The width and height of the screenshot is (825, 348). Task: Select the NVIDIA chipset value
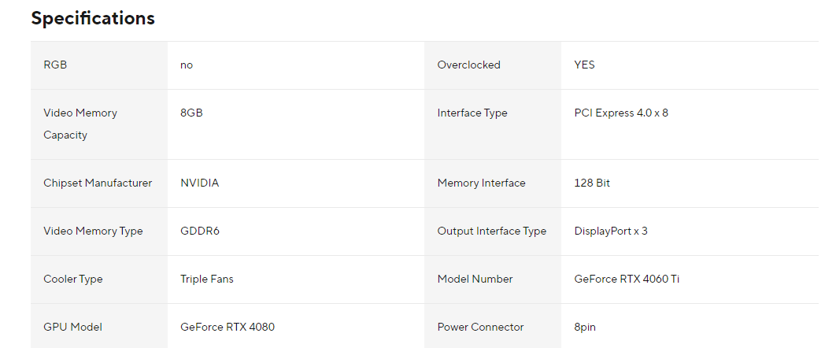point(199,183)
